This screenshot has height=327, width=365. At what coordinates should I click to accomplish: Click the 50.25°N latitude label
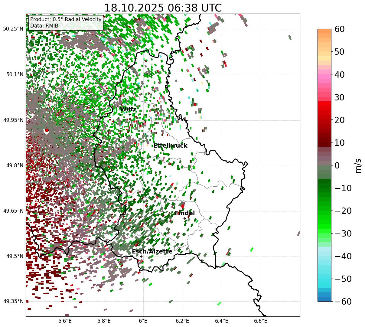pyautogui.click(x=13, y=29)
